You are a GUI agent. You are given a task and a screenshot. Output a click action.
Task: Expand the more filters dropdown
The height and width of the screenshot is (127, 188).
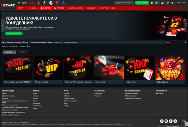tap(28, 46)
